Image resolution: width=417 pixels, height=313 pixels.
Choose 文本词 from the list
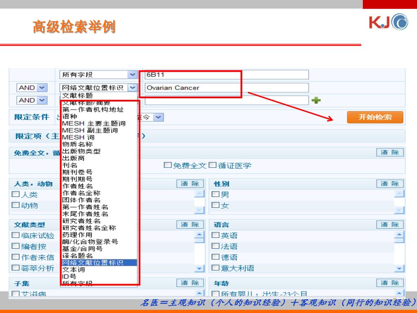coord(73,269)
